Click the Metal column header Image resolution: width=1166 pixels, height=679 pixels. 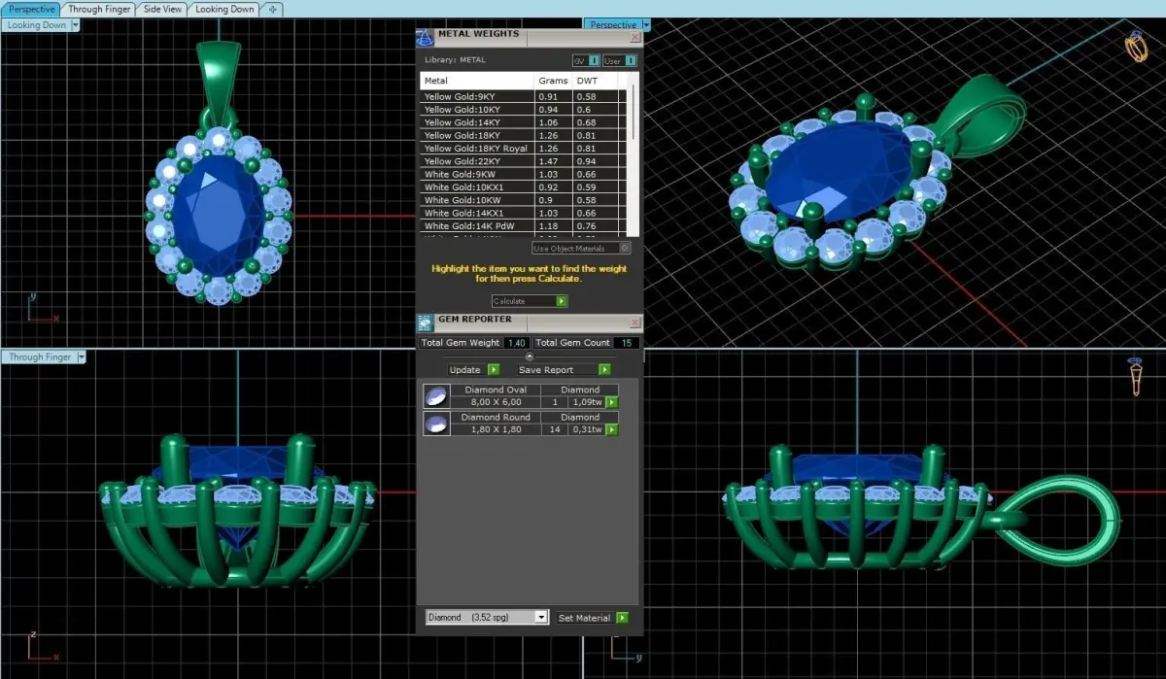pos(477,81)
